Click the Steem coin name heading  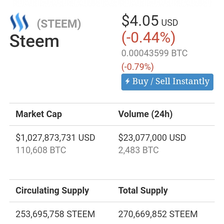point(34,41)
